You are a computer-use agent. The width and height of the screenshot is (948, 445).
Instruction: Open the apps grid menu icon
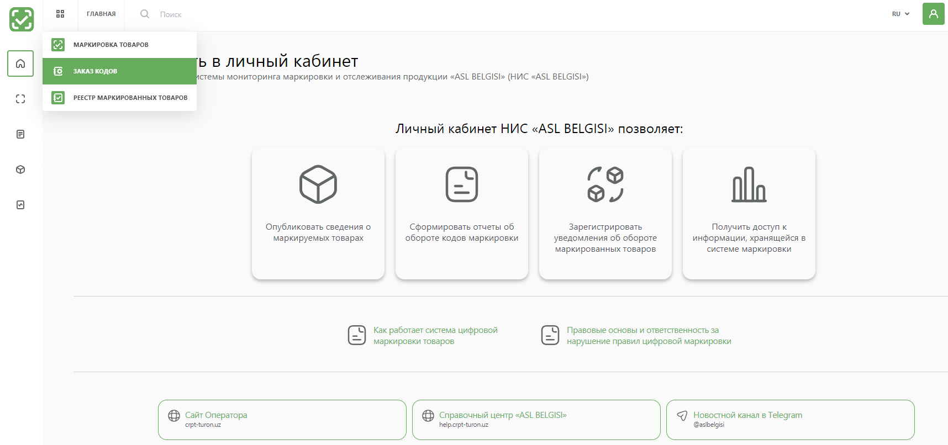[60, 14]
